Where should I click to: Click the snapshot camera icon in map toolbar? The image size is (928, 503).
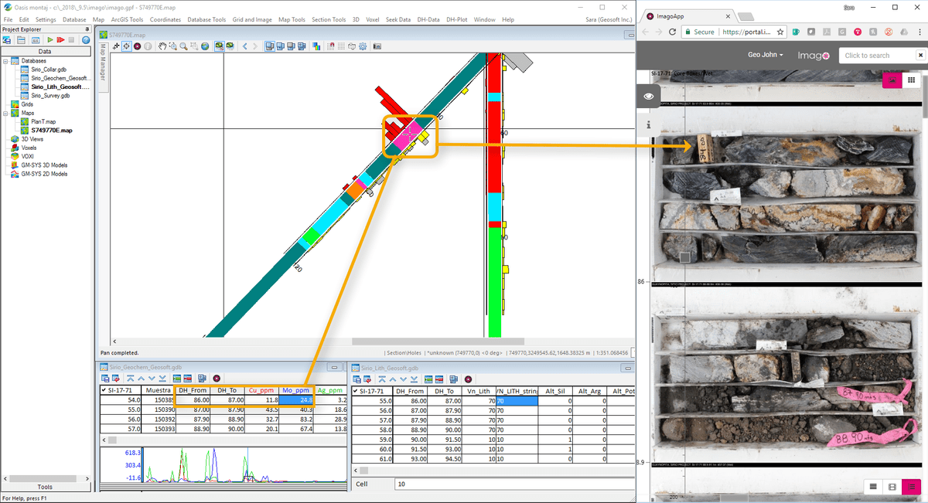(x=377, y=46)
